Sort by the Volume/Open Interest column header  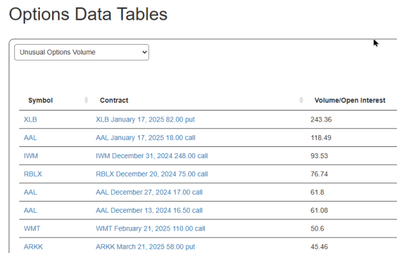click(350, 100)
